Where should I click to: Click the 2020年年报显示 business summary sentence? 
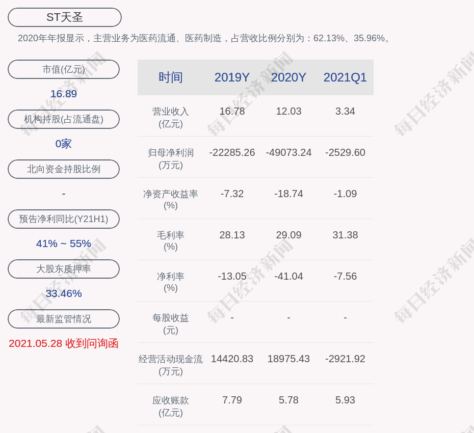tap(204, 38)
